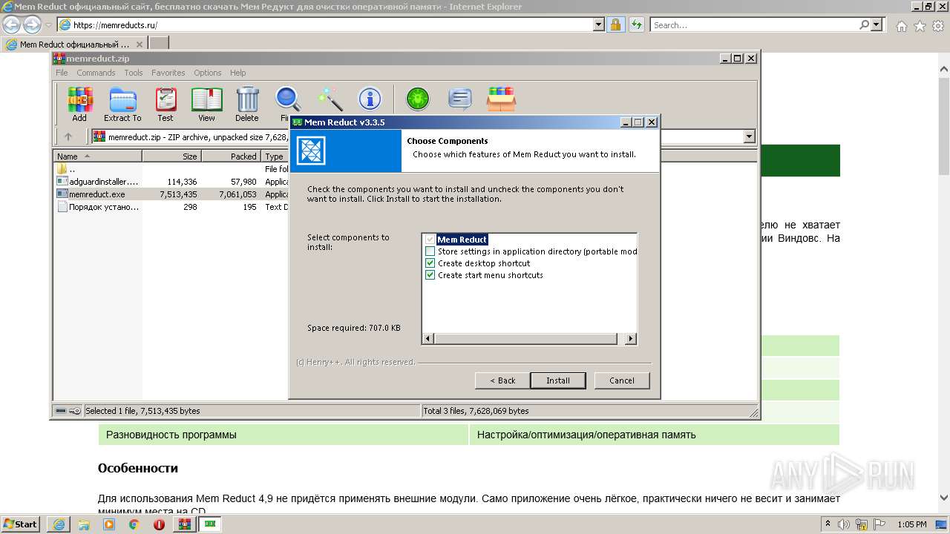Viewport: 950px width, 534px height.
Task: Click the IE Favorites star icon
Action: (919, 25)
